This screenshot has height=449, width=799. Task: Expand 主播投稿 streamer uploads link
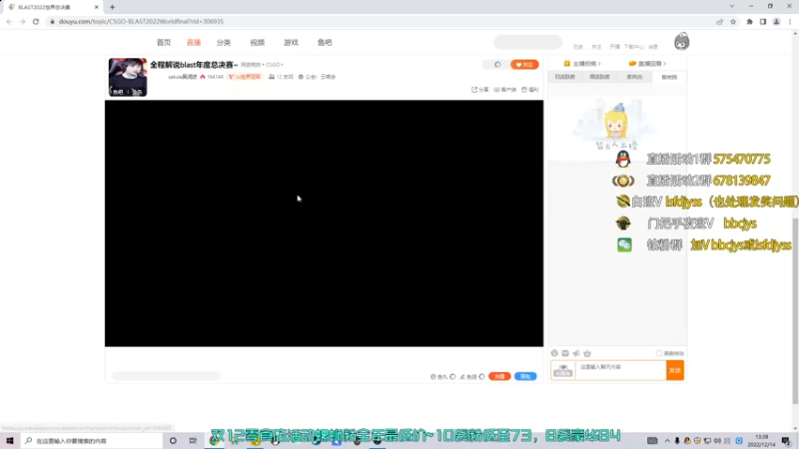tap(582, 64)
